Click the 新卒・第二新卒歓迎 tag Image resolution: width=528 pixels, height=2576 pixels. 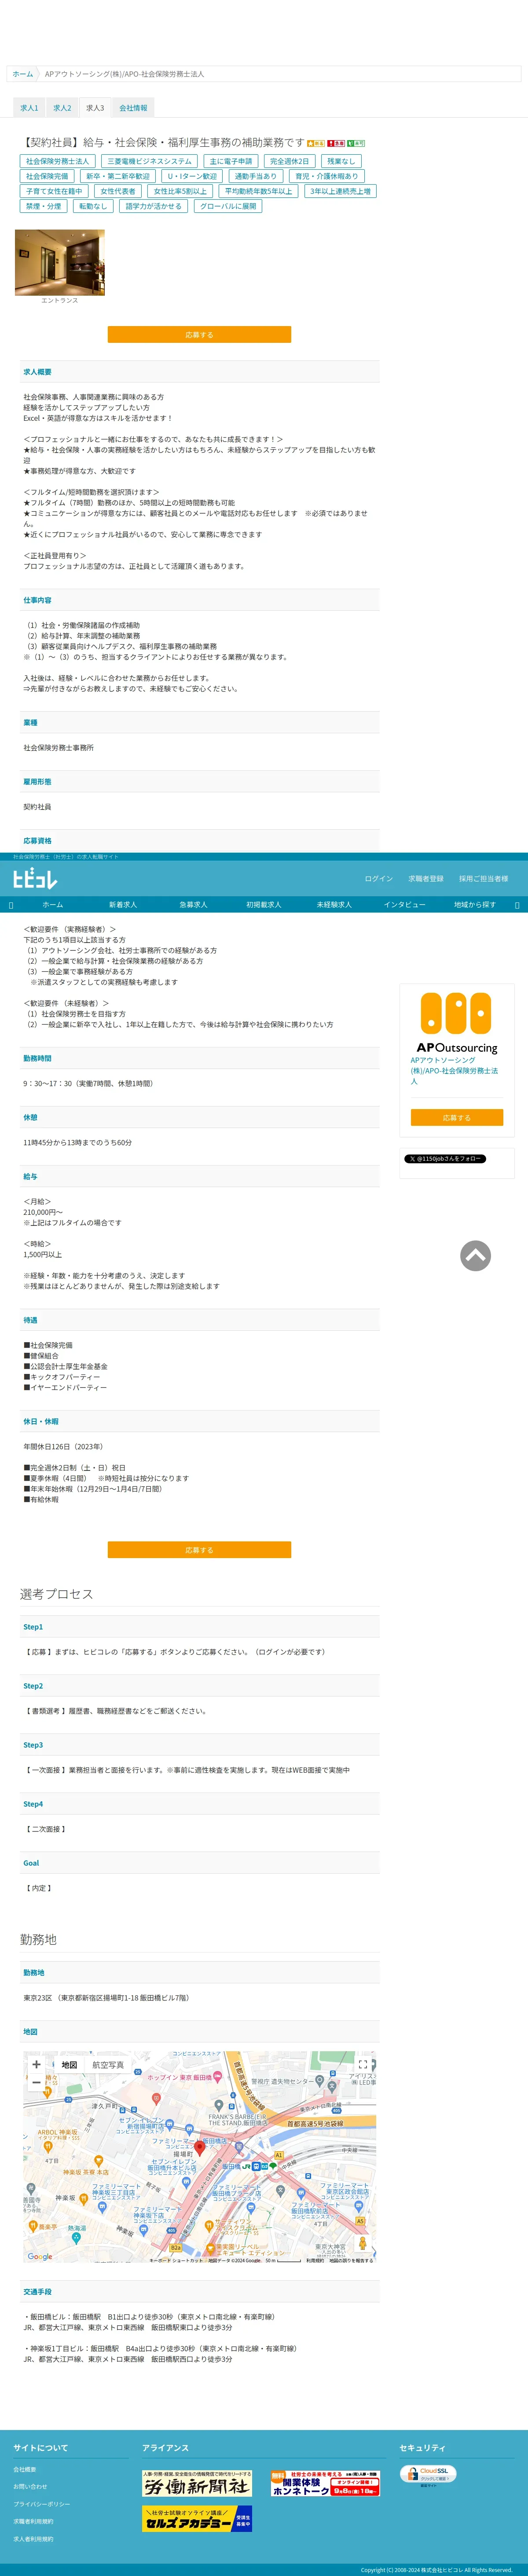118,176
